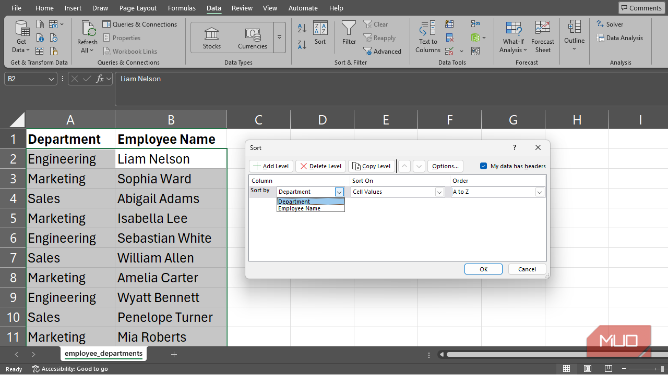Viewport: 668px width, 375px height.
Task: Switch to Page Layout view icon
Action: [588, 369]
